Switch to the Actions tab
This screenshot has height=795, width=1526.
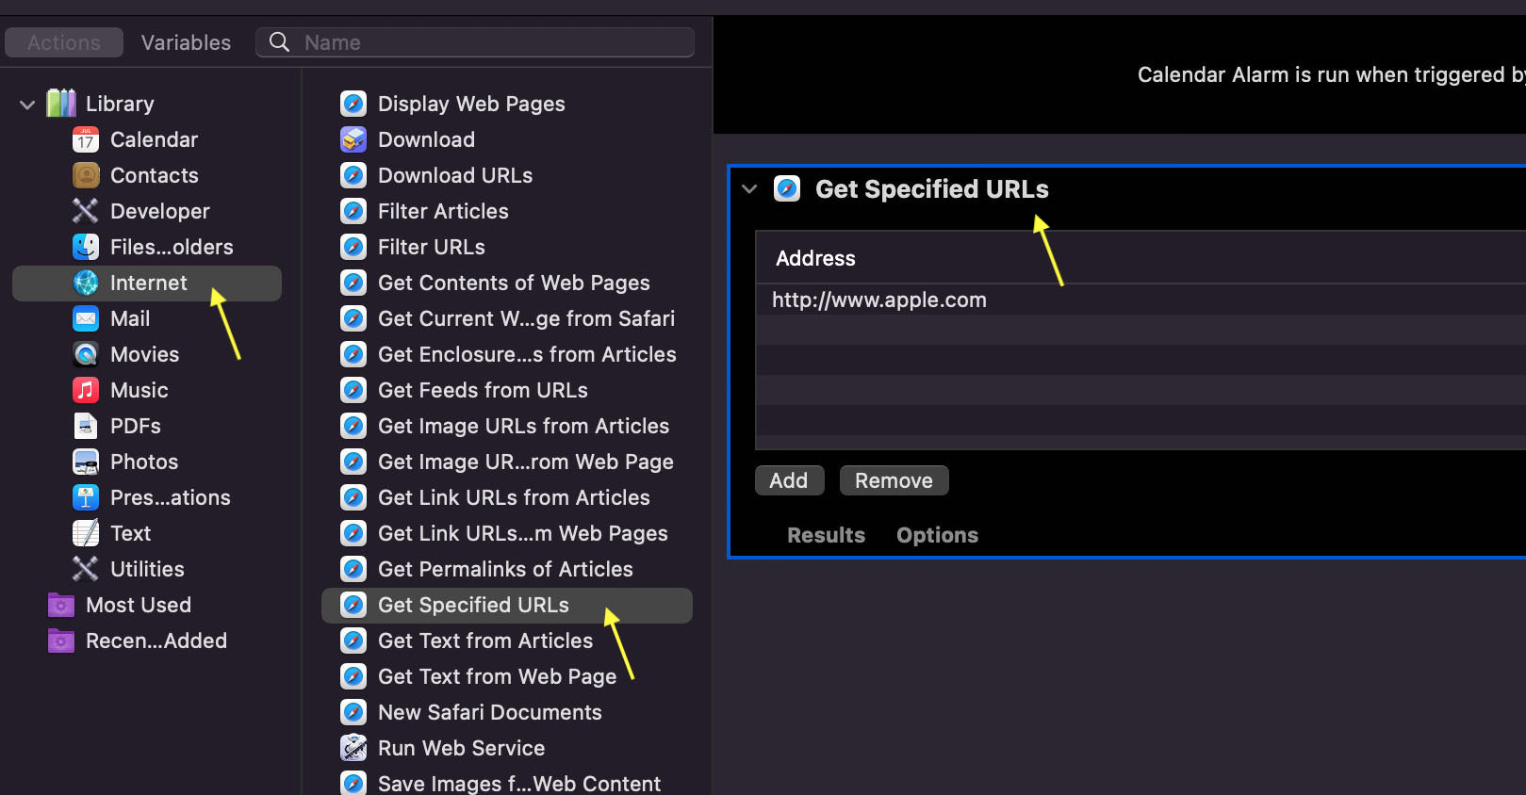click(64, 42)
